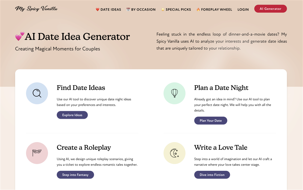This screenshot has width=303, height=190.
Task: Click the Plan a Date Night heading
Action: (221, 88)
